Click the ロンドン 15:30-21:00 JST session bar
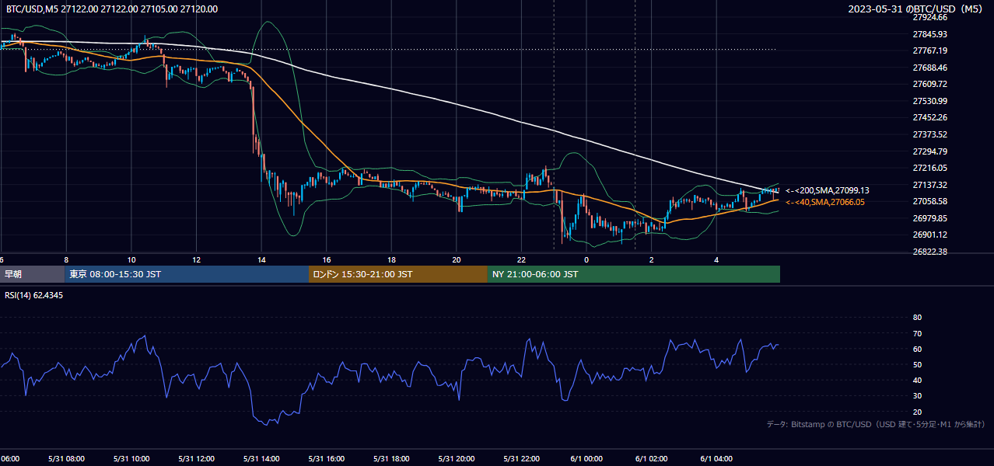Screen dimensions: 994x466 pyautogui.click(x=397, y=274)
